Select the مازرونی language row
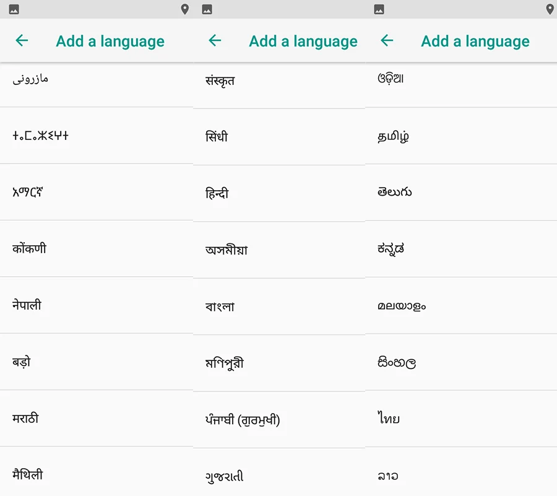The height and width of the screenshot is (496, 557). pos(97,85)
